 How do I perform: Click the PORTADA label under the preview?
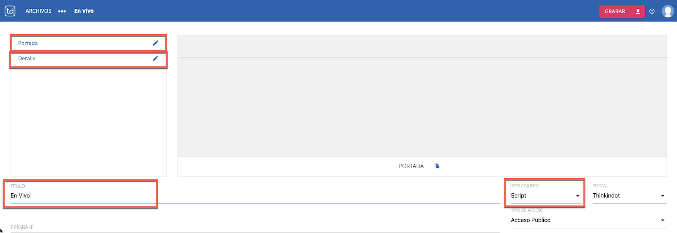(411, 166)
